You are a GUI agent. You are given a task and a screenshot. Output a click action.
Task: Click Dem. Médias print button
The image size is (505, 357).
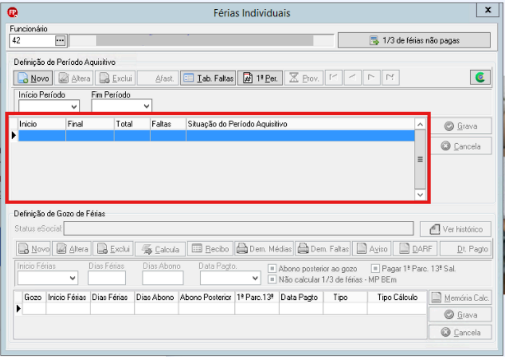point(264,249)
